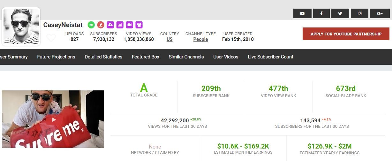Image resolution: width=392 pixels, height=161 pixels.
Task: Click the purple video camera badge icon
Action: (129, 25)
